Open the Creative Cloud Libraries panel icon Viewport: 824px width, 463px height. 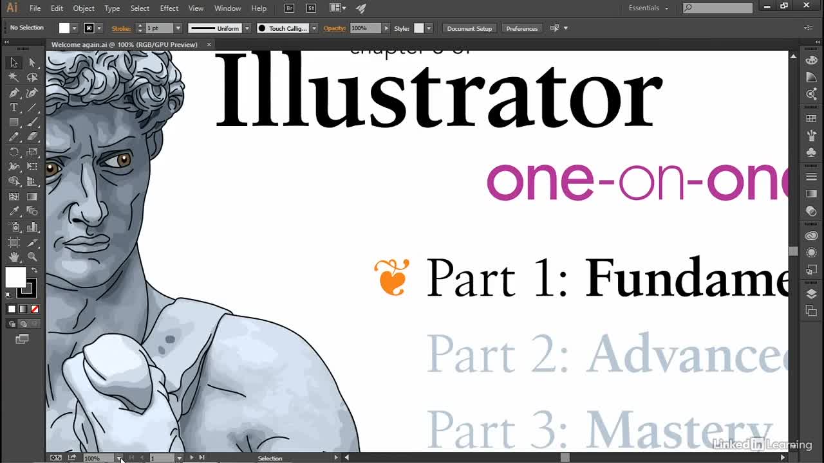coord(811,236)
